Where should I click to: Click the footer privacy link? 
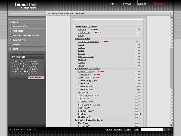tap(127, 129)
